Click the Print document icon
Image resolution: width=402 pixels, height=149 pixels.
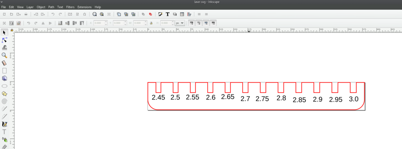26,15
